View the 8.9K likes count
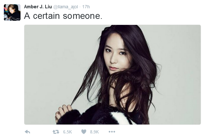202x136 pixels. point(94,132)
